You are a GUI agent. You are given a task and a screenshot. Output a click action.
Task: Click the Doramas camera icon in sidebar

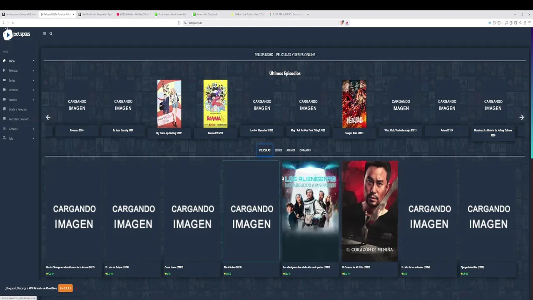pos(4,90)
